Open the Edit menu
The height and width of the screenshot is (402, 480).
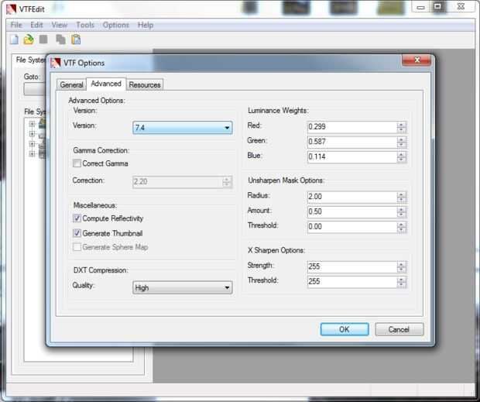36,25
